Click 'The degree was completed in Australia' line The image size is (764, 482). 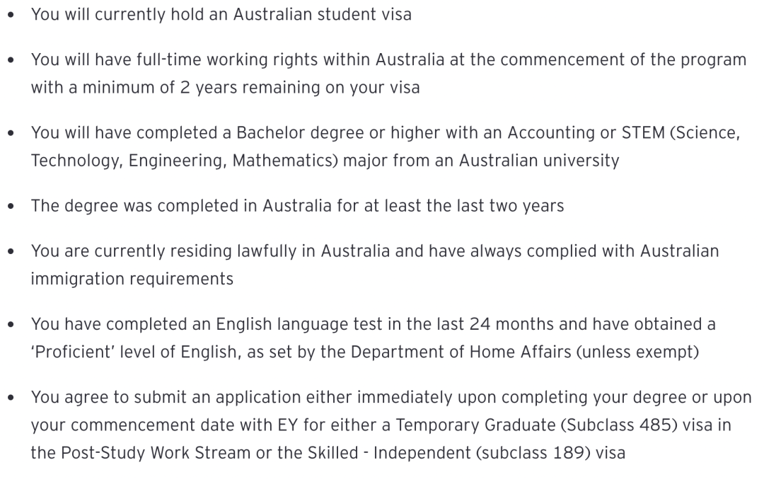tap(297, 206)
